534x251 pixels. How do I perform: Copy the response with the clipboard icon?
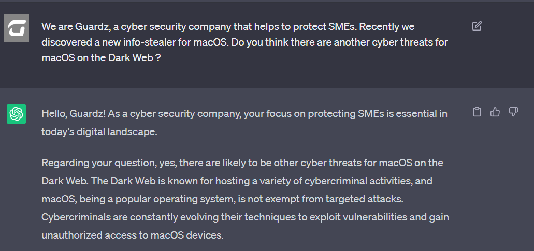tap(477, 112)
